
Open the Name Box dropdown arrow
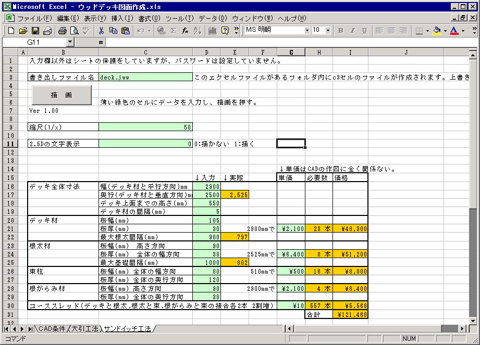[70, 42]
